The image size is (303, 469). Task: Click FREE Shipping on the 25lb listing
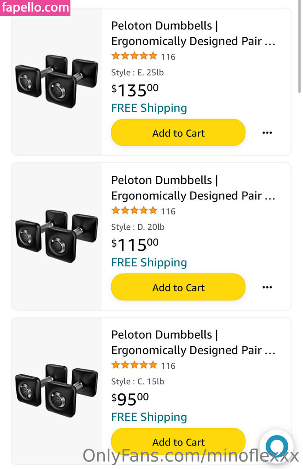tap(149, 108)
